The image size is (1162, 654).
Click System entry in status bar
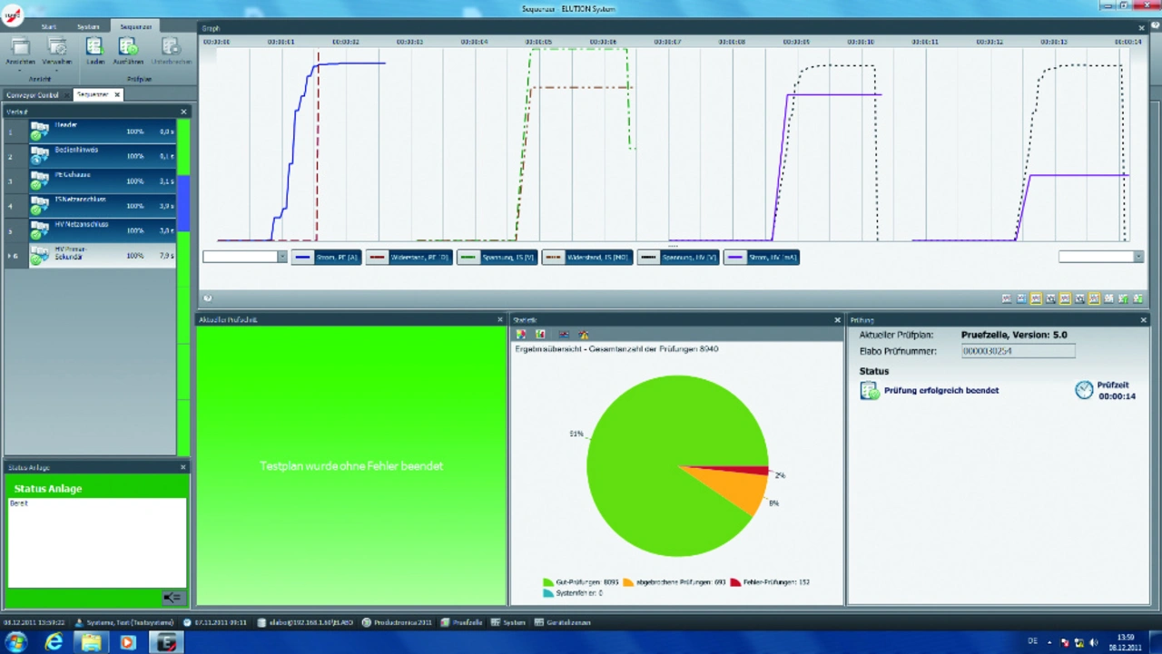pos(508,622)
